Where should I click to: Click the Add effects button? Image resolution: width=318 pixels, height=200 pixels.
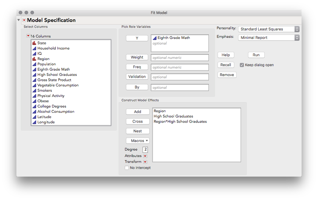click(138, 111)
